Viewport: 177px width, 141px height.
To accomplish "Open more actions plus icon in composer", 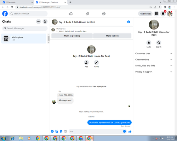I will (x=52, y=131).
